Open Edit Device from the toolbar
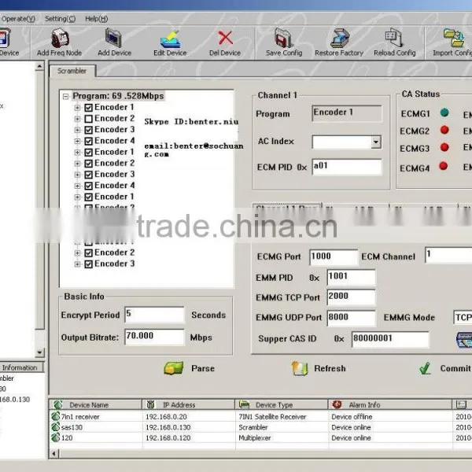This screenshot has height=472, width=472. tap(171, 39)
